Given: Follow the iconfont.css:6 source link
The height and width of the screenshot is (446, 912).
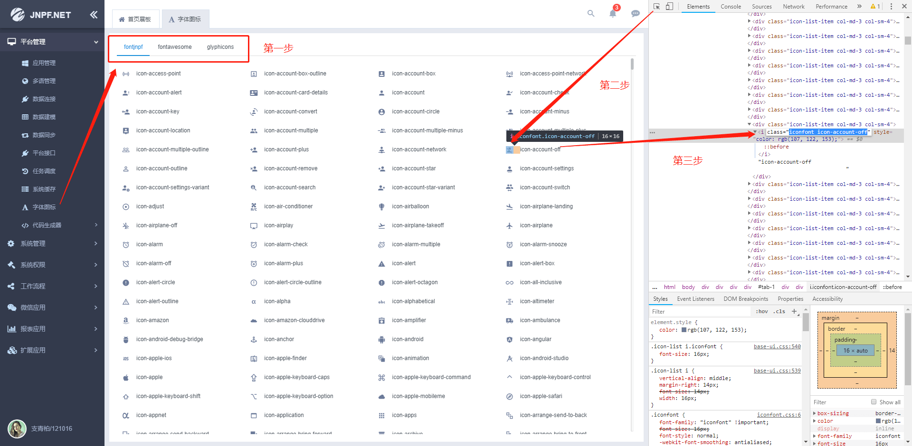Looking at the screenshot, I should [779, 415].
